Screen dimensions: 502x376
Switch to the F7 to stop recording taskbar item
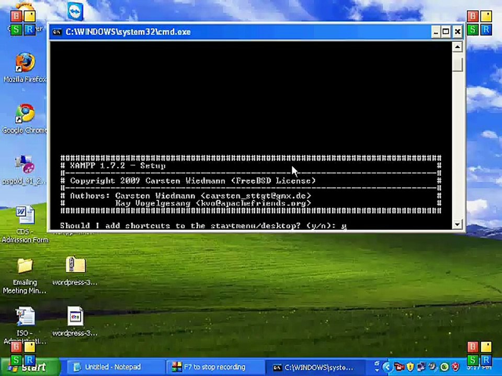coord(214,367)
